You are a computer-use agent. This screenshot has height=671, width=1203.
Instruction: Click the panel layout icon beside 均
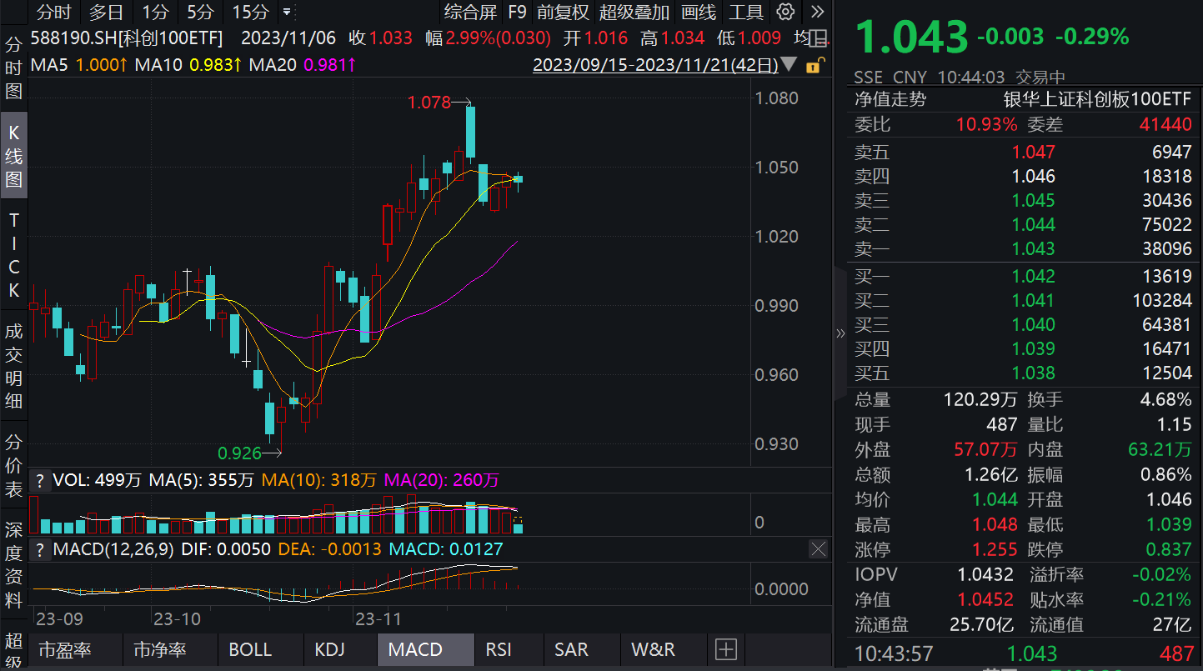point(820,38)
